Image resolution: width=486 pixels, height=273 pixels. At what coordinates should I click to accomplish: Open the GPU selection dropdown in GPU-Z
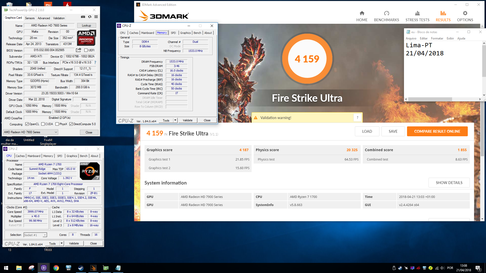[31, 132]
